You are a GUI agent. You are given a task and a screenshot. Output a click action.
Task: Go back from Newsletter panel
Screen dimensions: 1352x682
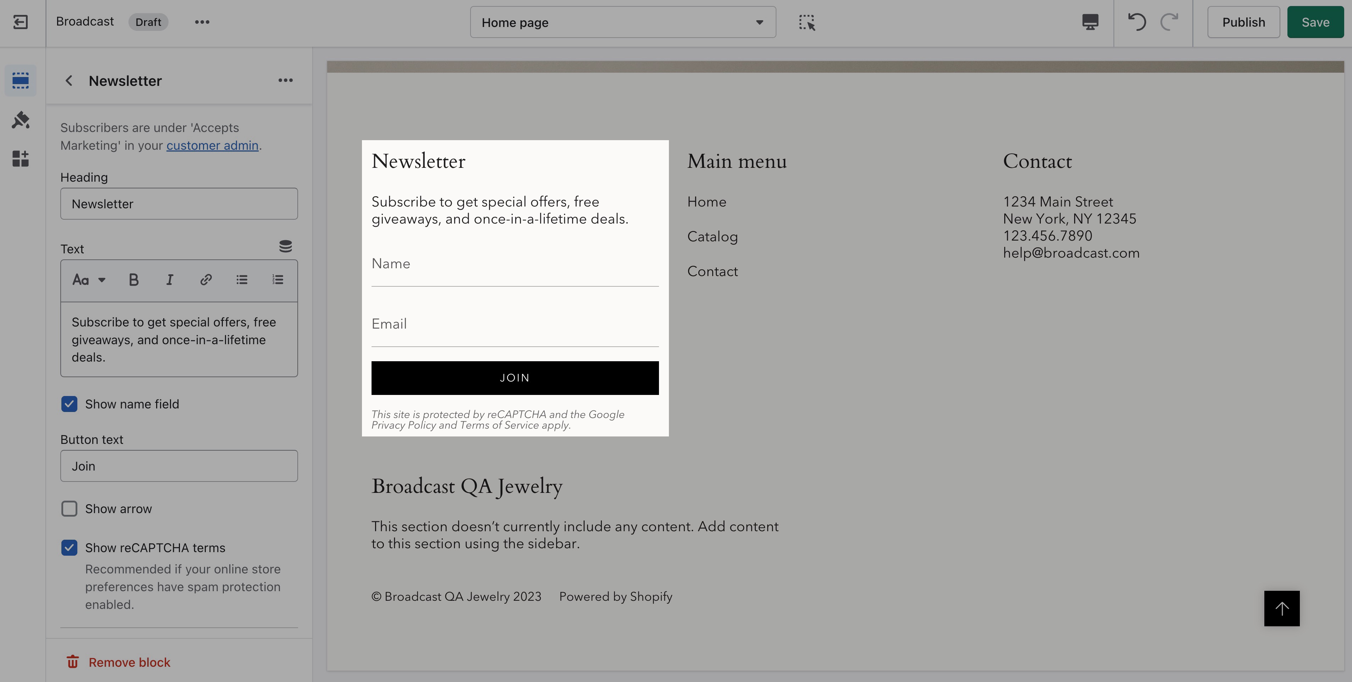69,80
